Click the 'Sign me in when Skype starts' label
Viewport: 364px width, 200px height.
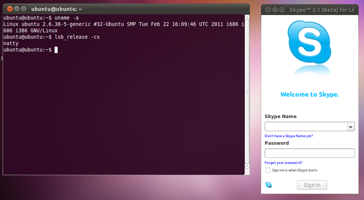pos(295,170)
